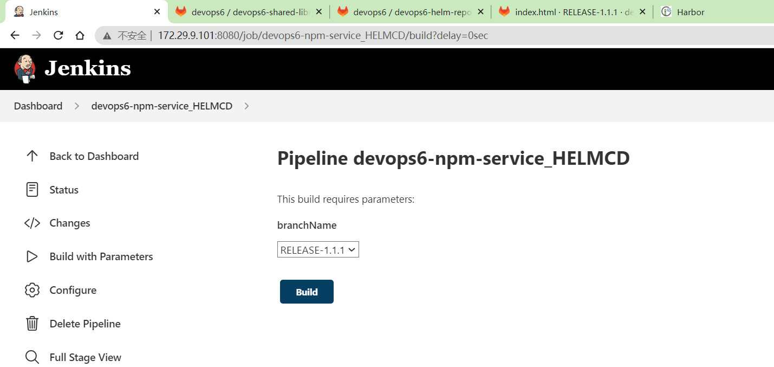Reload the page with the refresh icon
Image resolution: width=774 pixels, height=367 pixels.
pos(58,35)
